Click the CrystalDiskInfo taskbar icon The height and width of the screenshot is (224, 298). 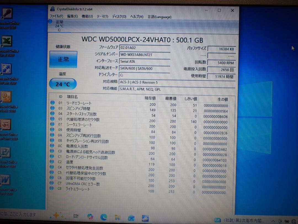tap(145, 218)
